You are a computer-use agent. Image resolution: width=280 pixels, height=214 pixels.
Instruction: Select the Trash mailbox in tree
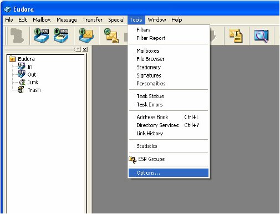click(34, 90)
